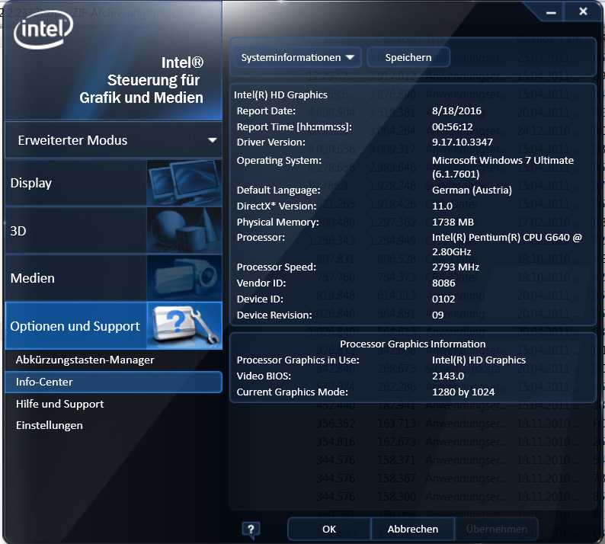Image resolution: width=605 pixels, height=544 pixels.
Task: Click the Device Revision value 09
Action: click(x=437, y=315)
